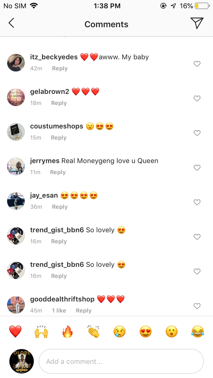Insert the red heart quick emoji
The height and width of the screenshot is (378, 213).
tap(15, 332)
